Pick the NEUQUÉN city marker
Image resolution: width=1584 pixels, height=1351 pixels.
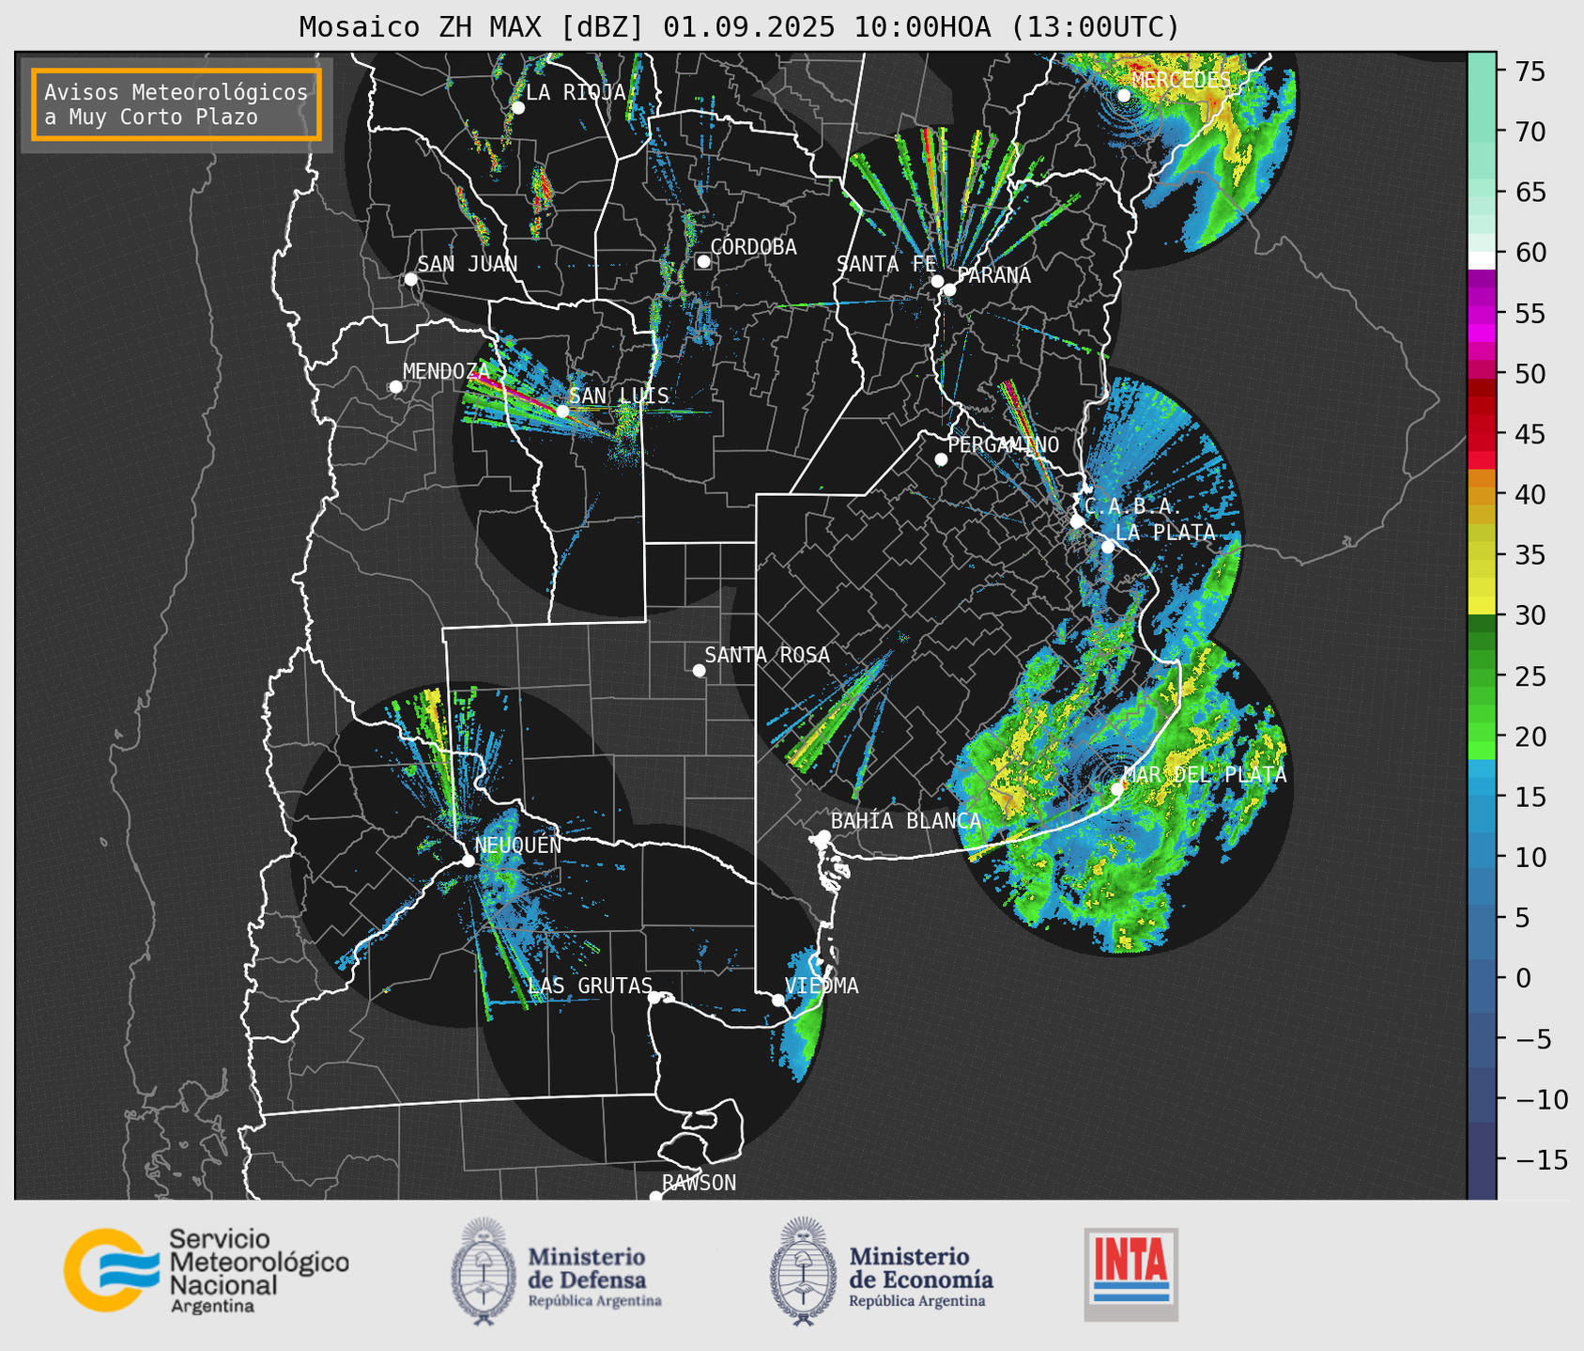click(x=468, y=861)
